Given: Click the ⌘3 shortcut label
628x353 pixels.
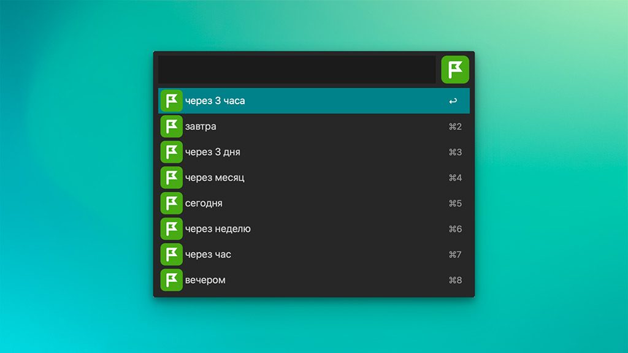Looking at the screenshot, I should (456, 153).
